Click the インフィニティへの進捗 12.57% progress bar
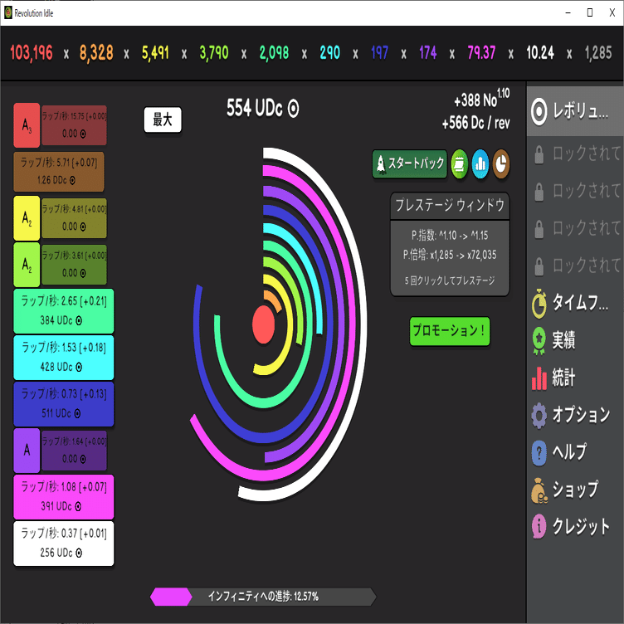 263,596
